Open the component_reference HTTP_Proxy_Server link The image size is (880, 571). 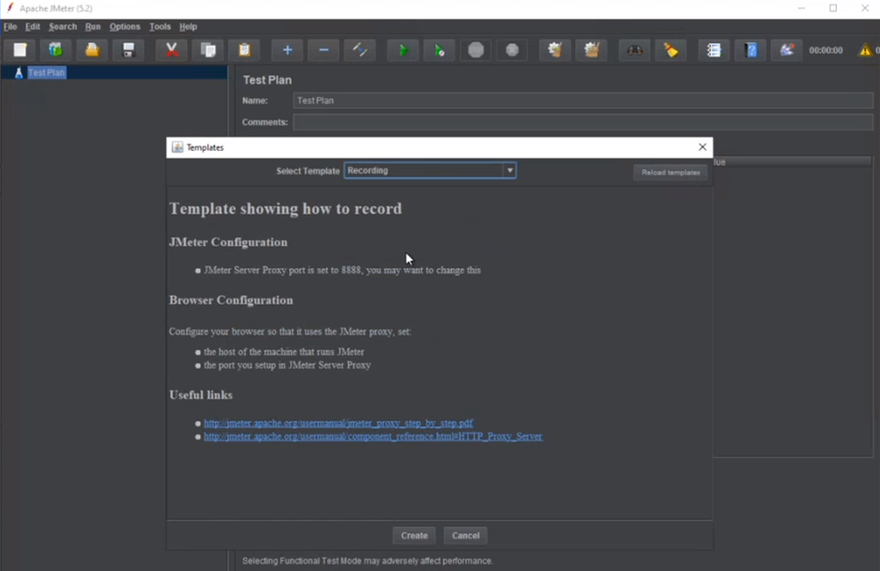373,436
